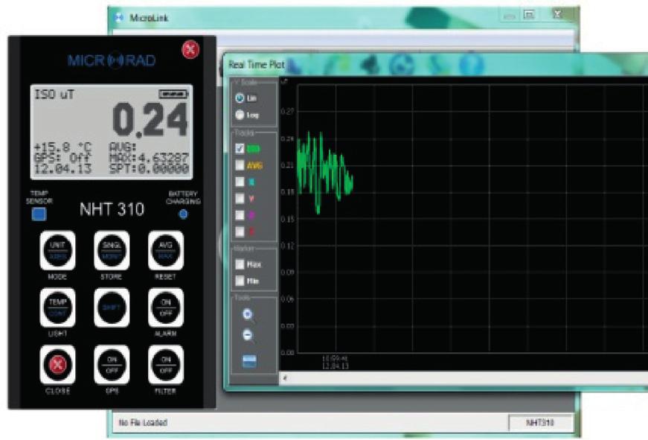Screen dimensions: 648x440
Task: Enable the last dark-red track checkbox
Action: point(240,232)
